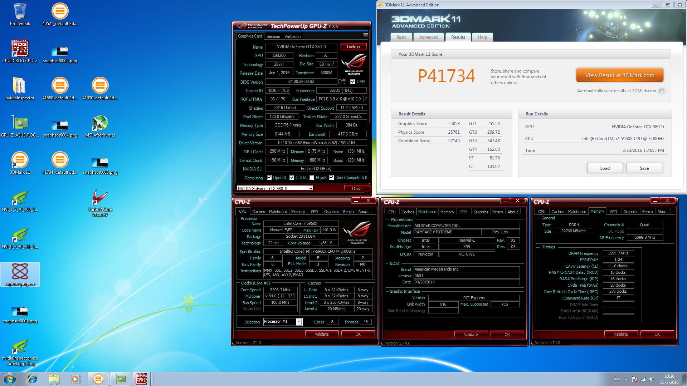Viewport: 687px width, 386px height.
Task: Click RAMPAGE V EXTREME model field
Action: (x=447, y=232)
